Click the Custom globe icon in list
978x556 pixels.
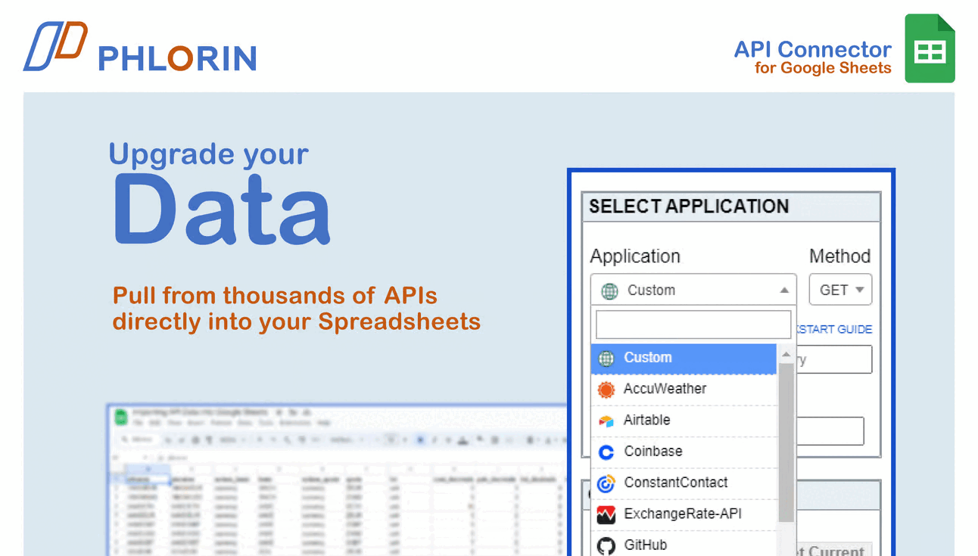[606, 359]
